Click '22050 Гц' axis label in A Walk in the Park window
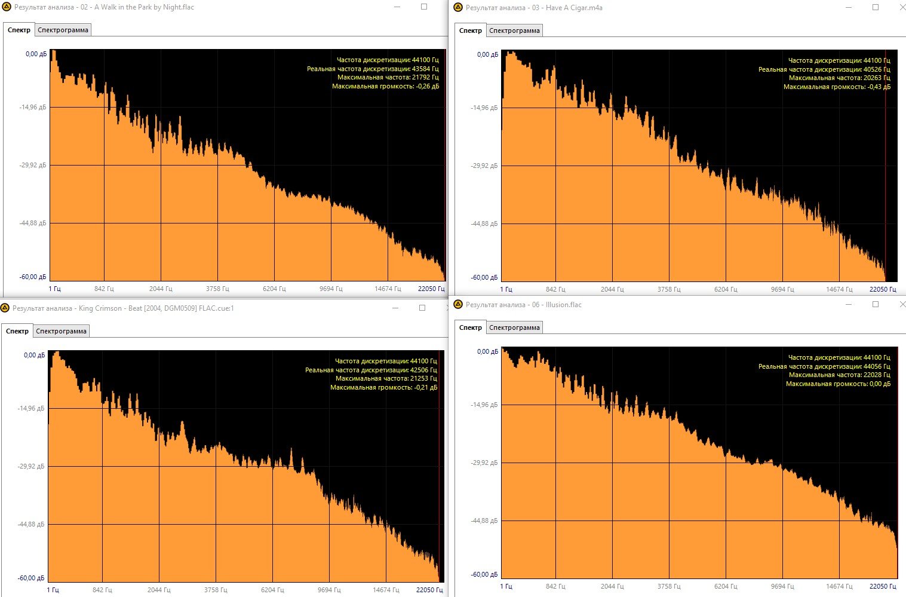Viewport: 906px width, 597px height. [431, 289]
